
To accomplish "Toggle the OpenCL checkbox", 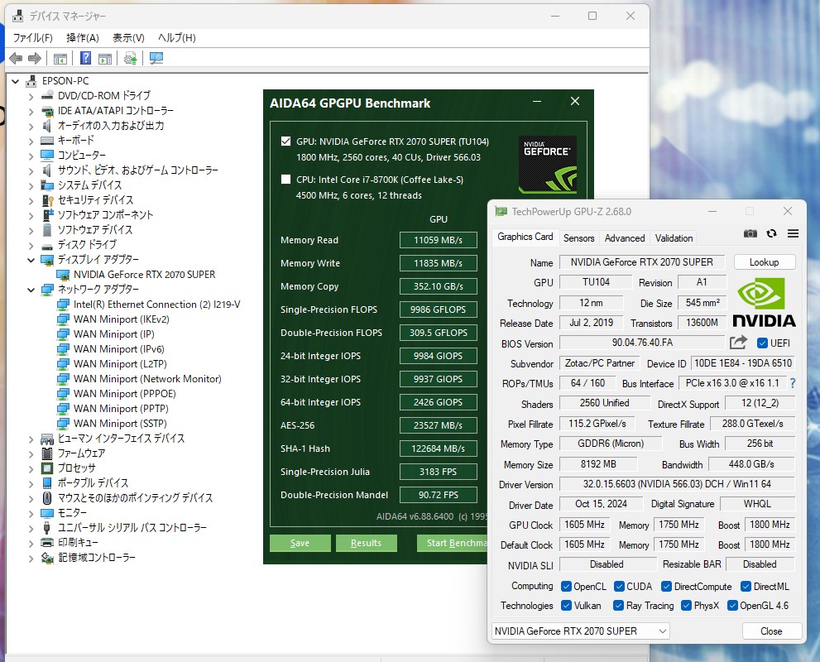I will (566, 586).
